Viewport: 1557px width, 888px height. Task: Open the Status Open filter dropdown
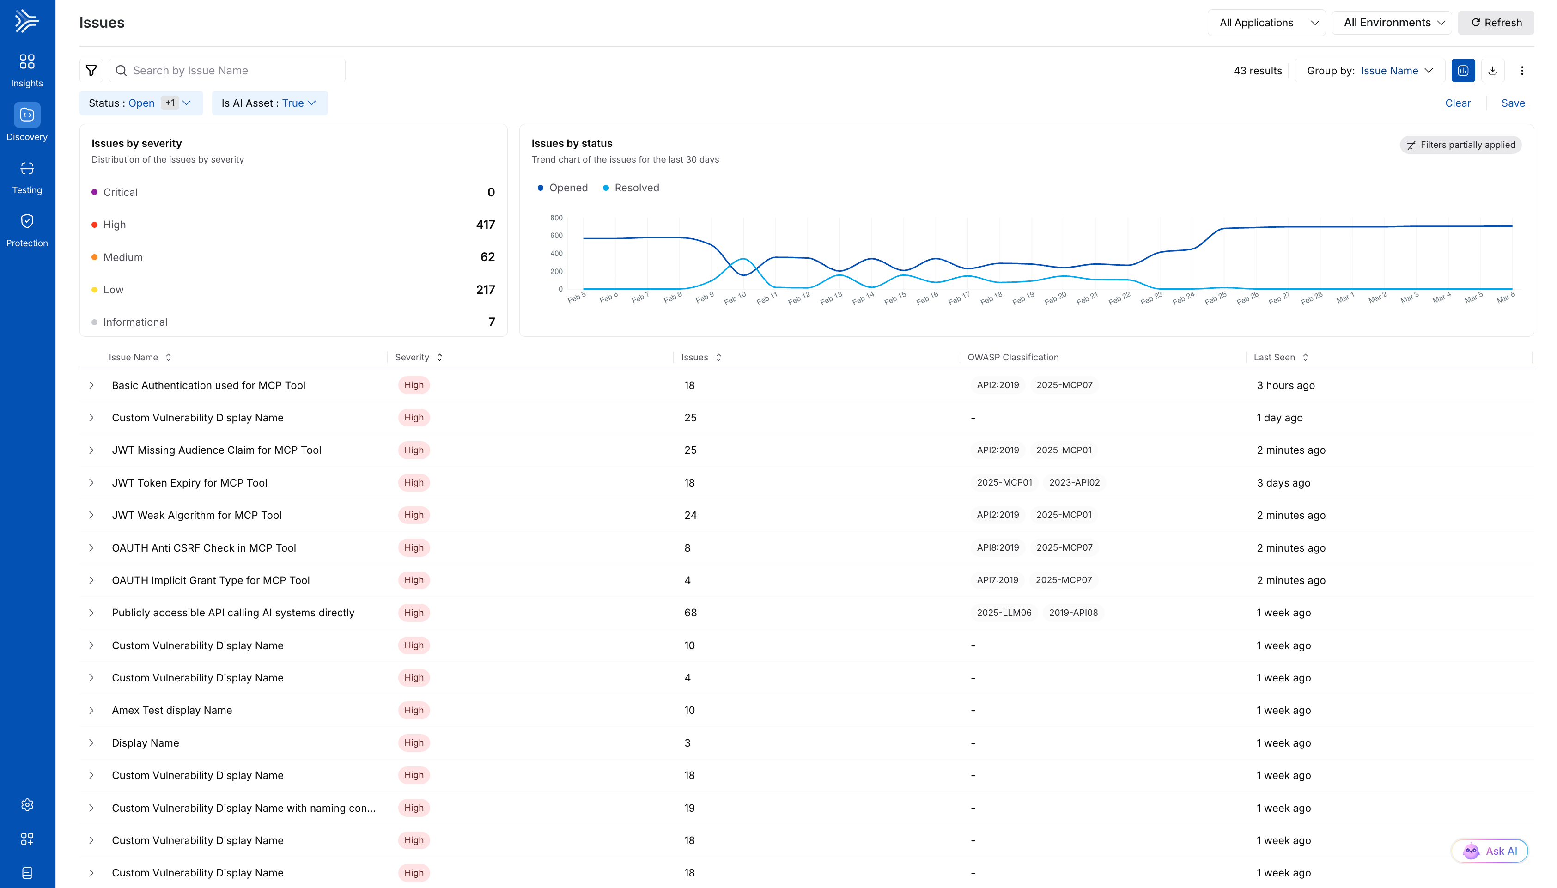(140, 103)
